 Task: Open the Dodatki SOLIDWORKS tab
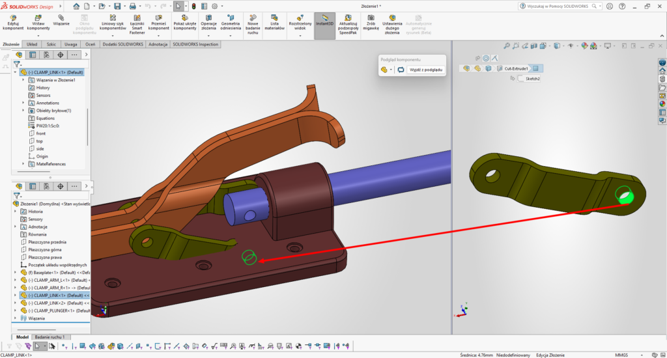(123, 44)
